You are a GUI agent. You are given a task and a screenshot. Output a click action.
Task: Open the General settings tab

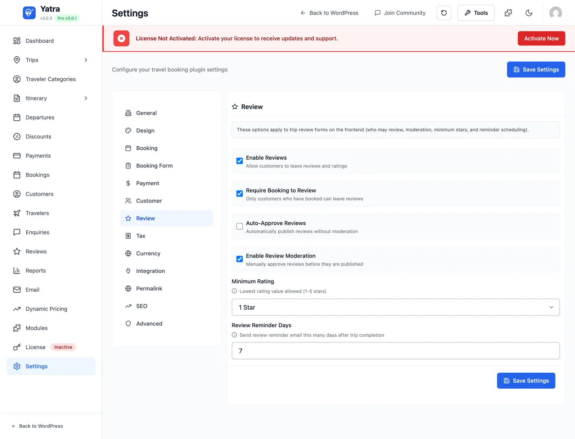(x=167, y=113)
